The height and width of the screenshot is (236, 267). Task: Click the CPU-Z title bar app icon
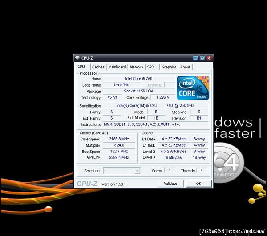coord(77,58)
